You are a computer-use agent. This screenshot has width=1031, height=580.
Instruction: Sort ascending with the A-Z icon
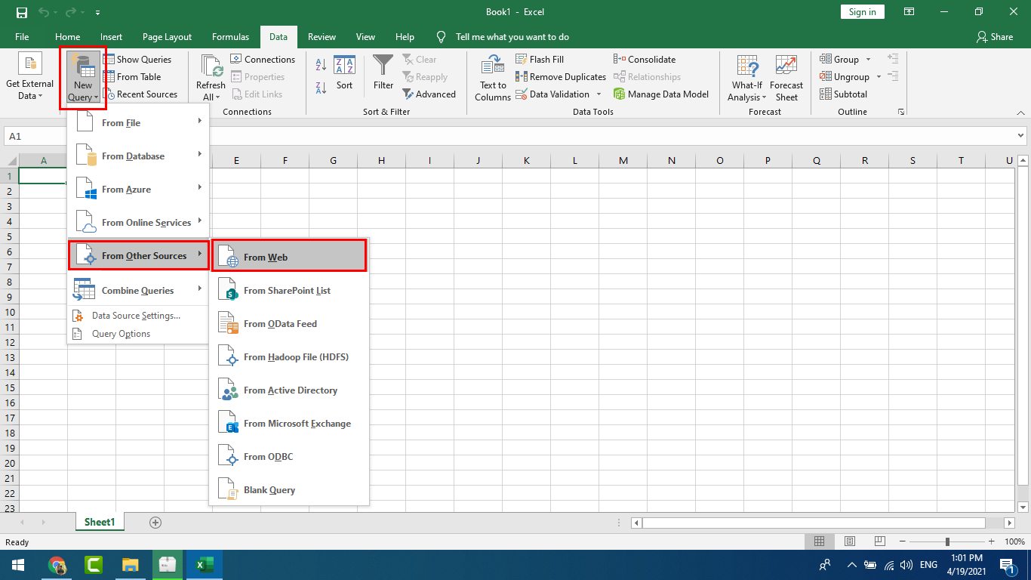[320, 65]
